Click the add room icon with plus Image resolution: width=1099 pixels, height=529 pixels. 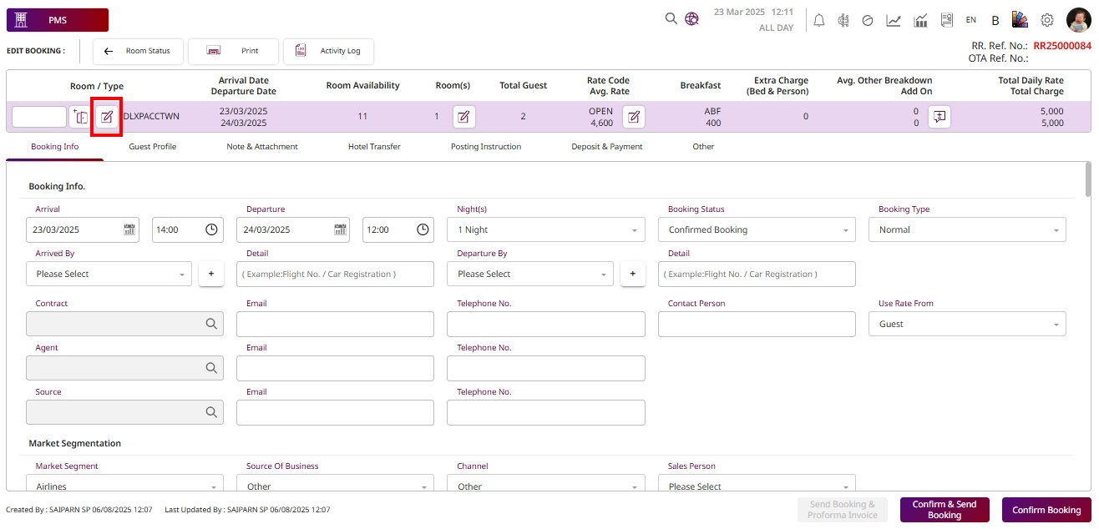[80, 117]
